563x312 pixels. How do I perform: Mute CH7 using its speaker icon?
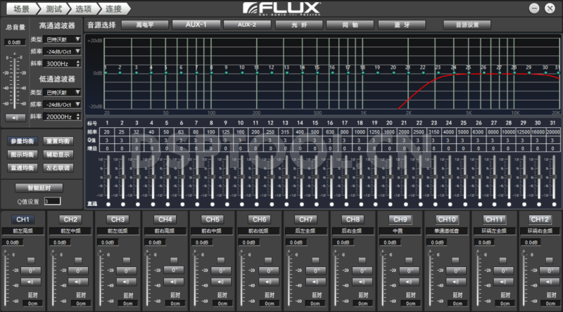click(x=315, y=282)
